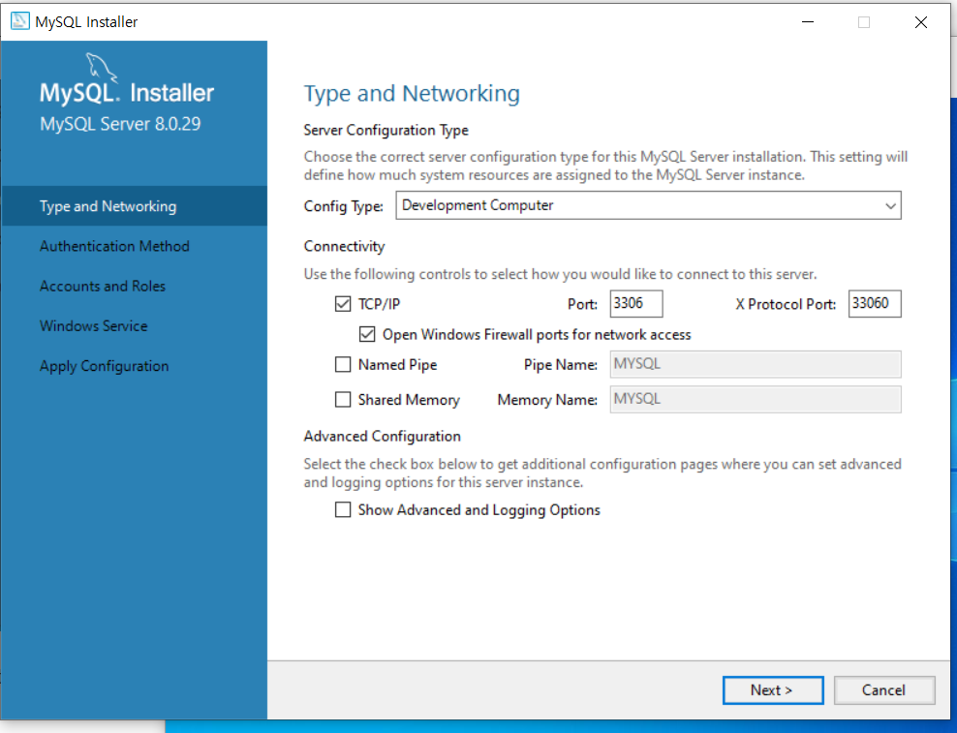Click the MySQL Installer sidebar title text

127,93
